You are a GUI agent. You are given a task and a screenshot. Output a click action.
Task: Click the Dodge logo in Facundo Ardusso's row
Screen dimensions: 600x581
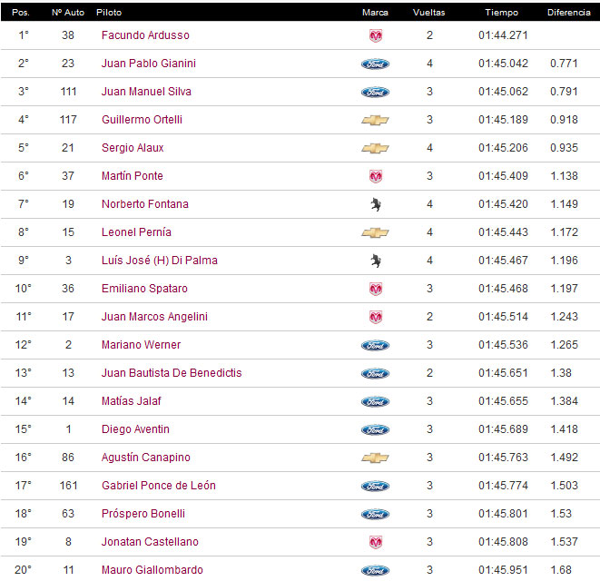tap(375, 35)
